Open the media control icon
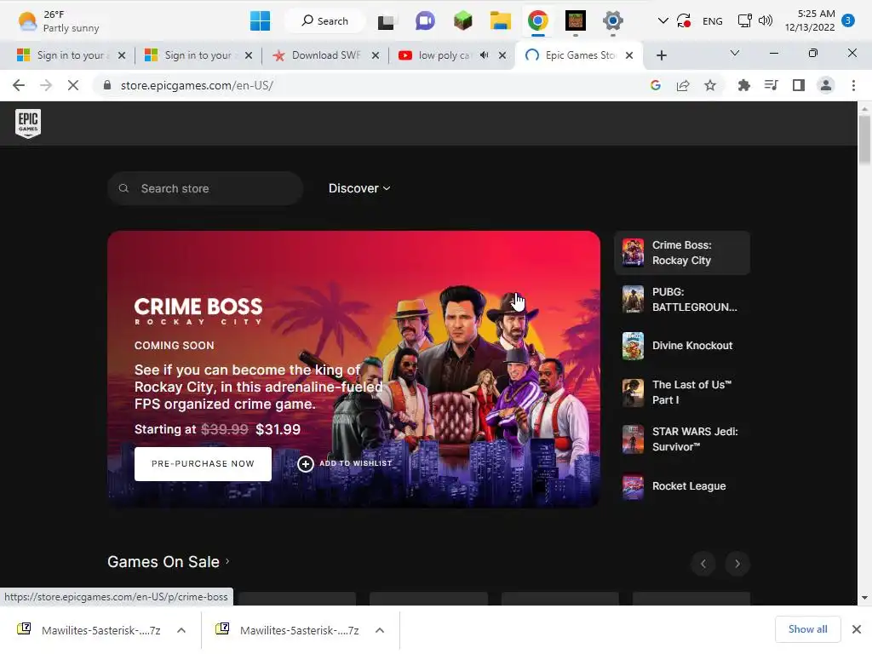The height and width of the screenshot is (654, 872). pos(771,85)
